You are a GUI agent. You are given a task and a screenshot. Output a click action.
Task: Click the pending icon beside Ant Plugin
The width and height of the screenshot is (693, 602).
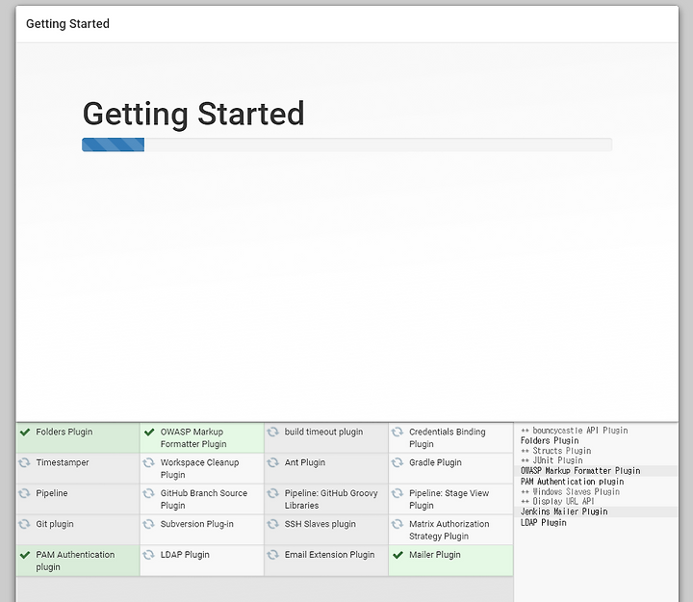click(273, 462)
